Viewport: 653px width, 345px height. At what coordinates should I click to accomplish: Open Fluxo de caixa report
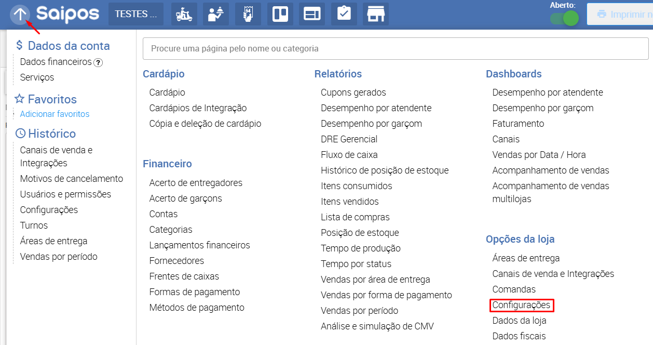click(349, 155)
